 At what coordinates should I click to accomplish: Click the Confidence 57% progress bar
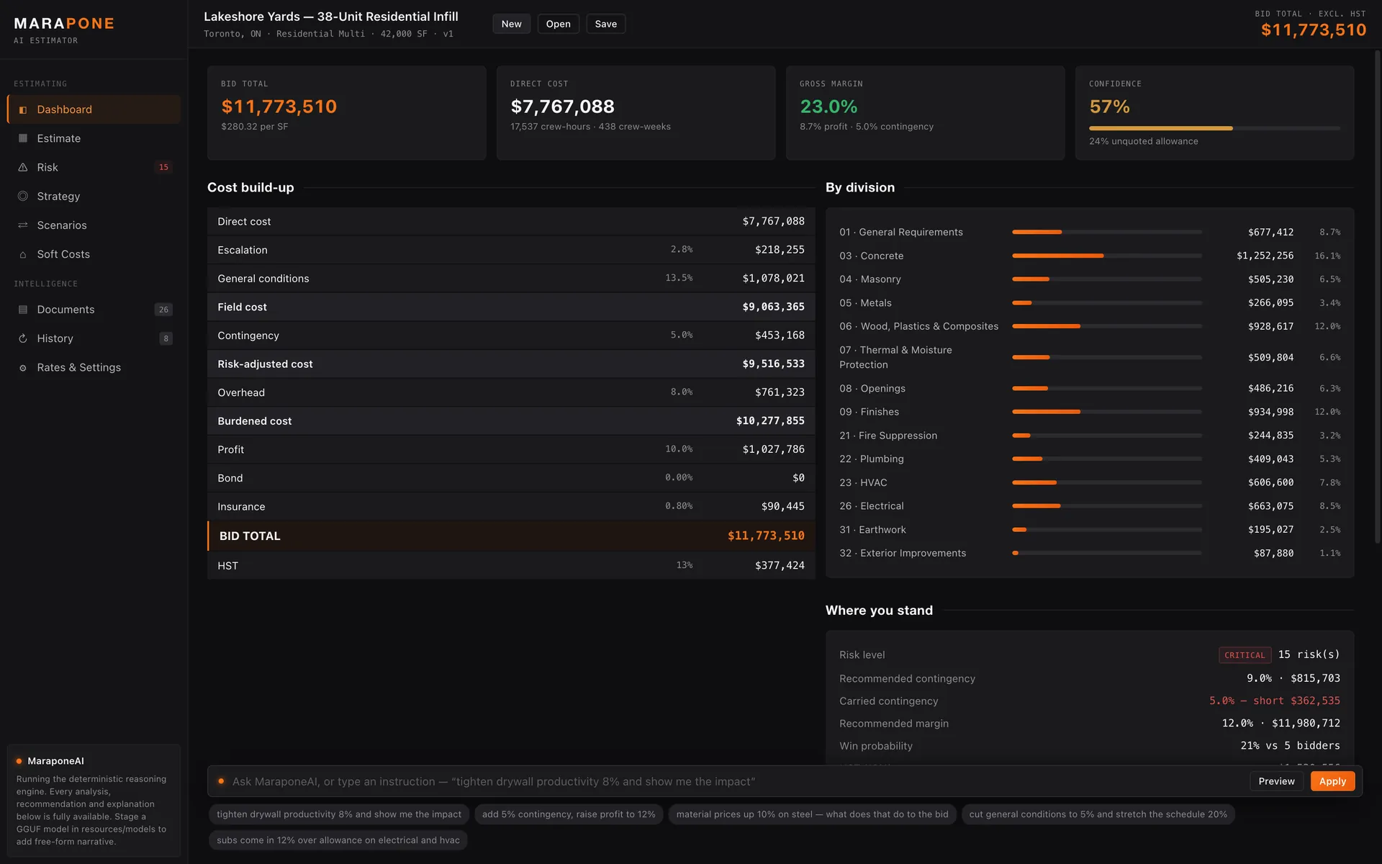tap(1214, 128)
